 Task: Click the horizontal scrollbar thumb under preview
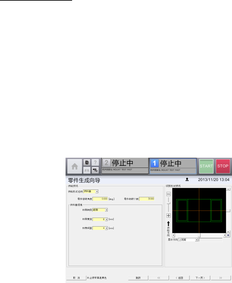coord(199,235)
